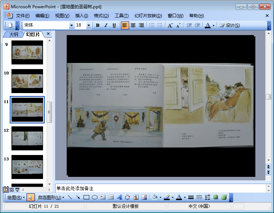This screenshot has height=213, width=274.
Task: Open 编辑(E) menu
Action: (42, 16)
